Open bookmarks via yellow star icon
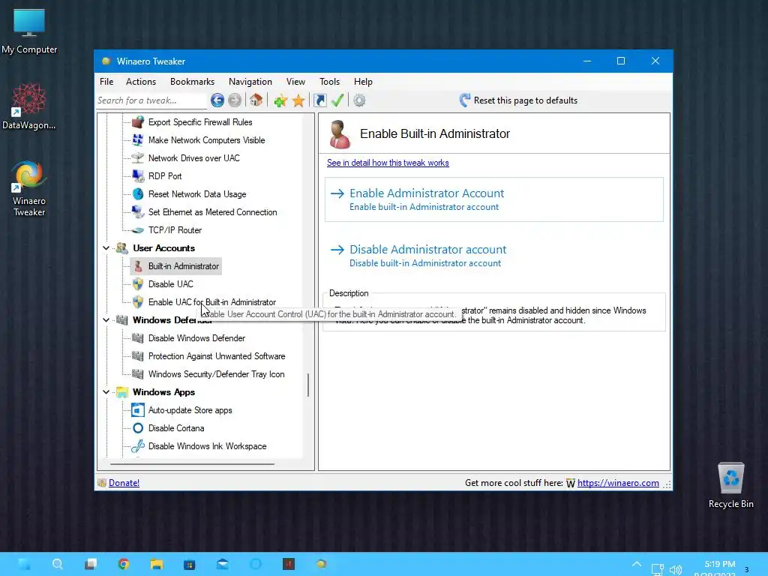 point(298,101)
